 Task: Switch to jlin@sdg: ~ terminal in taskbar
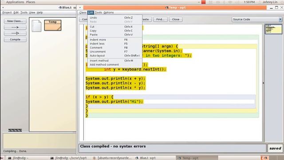point(18,158)
